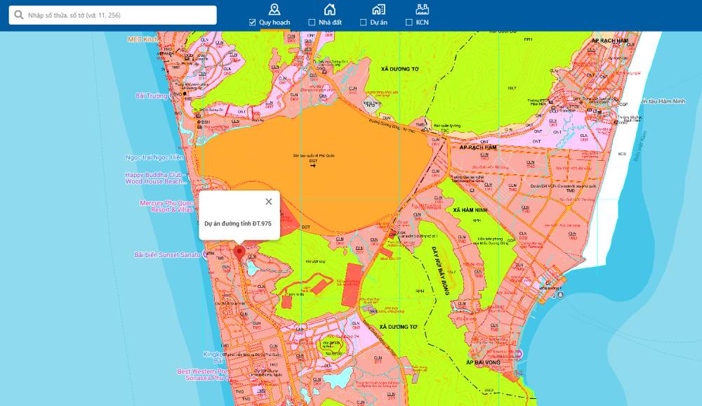Click the Nhà đất house icon

click(329, 9)
